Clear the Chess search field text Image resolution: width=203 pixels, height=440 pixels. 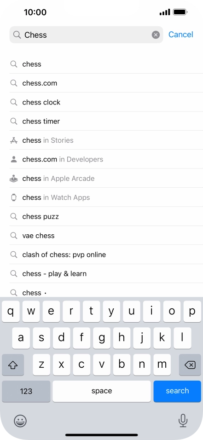coord(156,35)
